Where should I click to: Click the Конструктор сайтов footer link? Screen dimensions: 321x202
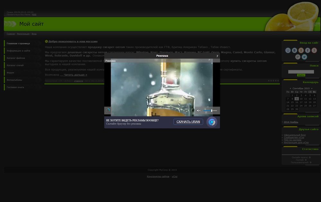click(x=158, y=176)
